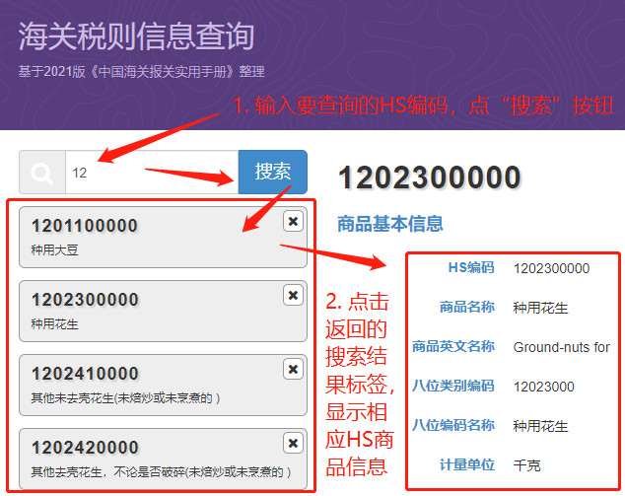Remove the 1202300000 种用花生 result card with X
The width and height of the screenshot is (625, 496).
click(x=293, y=295)
